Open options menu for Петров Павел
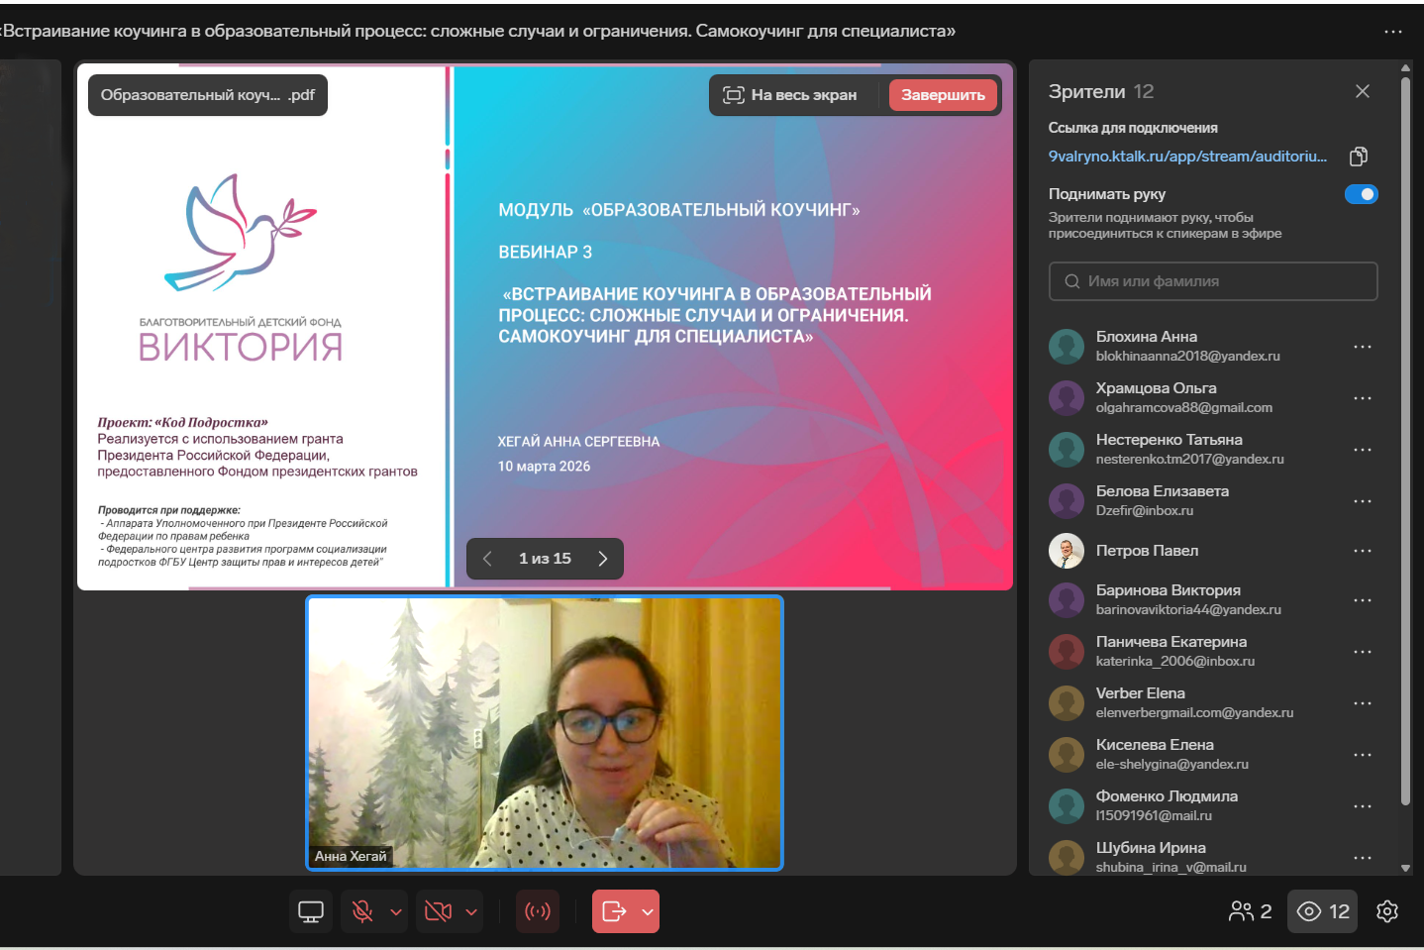1424x950 pixels. click(x=1363, y=551)
